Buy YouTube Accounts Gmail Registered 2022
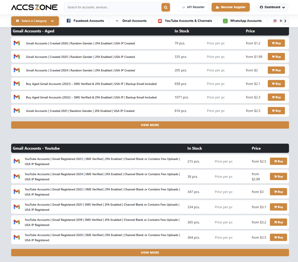 coord(279,192)
